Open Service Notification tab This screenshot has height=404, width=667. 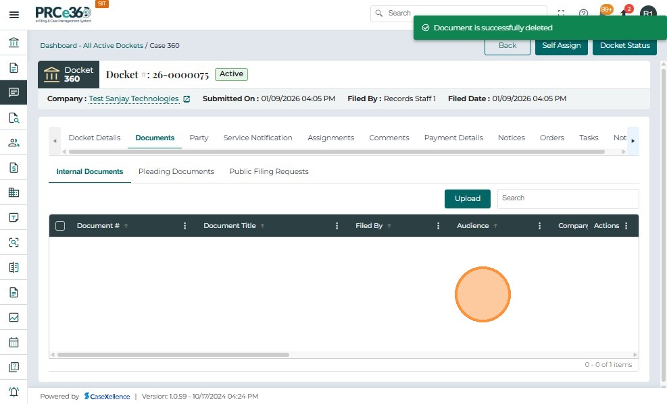(x=257, y=138)
